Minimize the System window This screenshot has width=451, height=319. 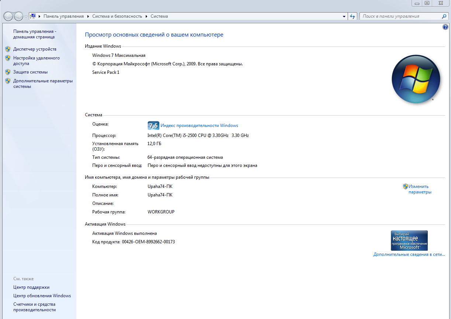pos(417,3)
